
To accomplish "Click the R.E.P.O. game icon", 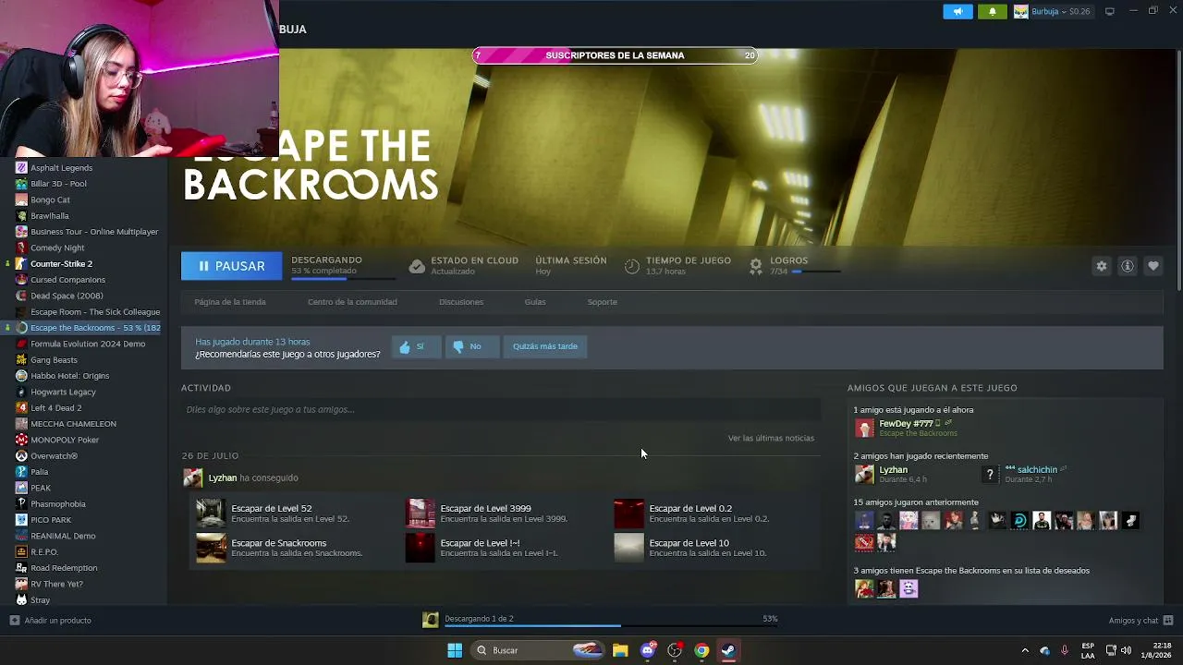I will [21, 552].
